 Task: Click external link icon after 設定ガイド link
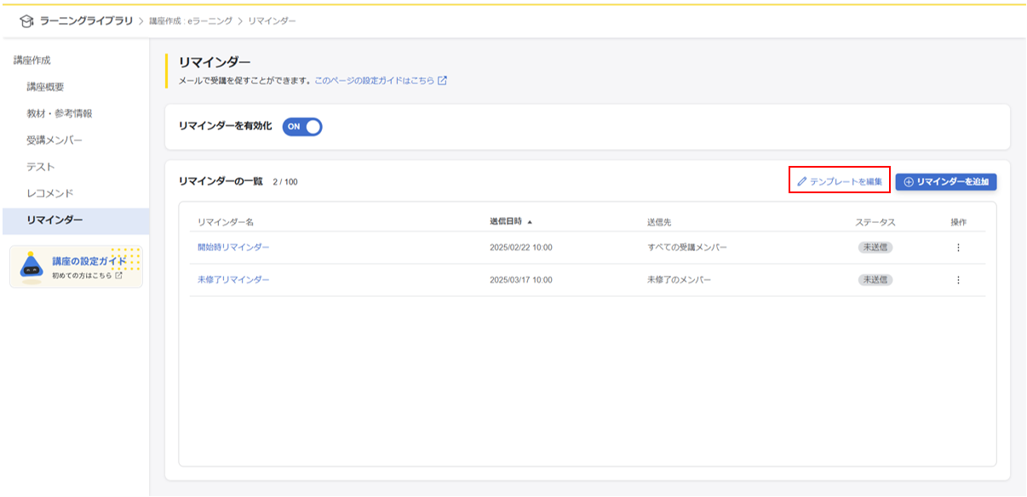442,81
